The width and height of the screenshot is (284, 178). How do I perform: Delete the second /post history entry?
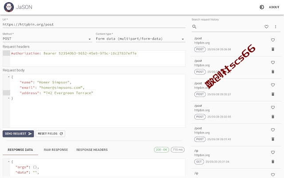273,72
